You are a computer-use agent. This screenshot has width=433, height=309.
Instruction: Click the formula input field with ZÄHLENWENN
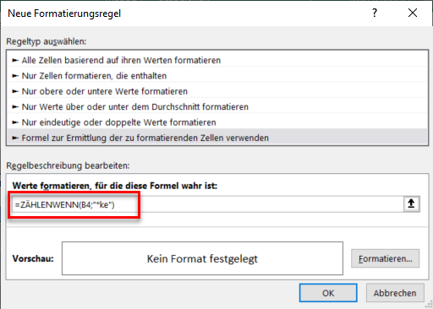click(x=208, y=204)
